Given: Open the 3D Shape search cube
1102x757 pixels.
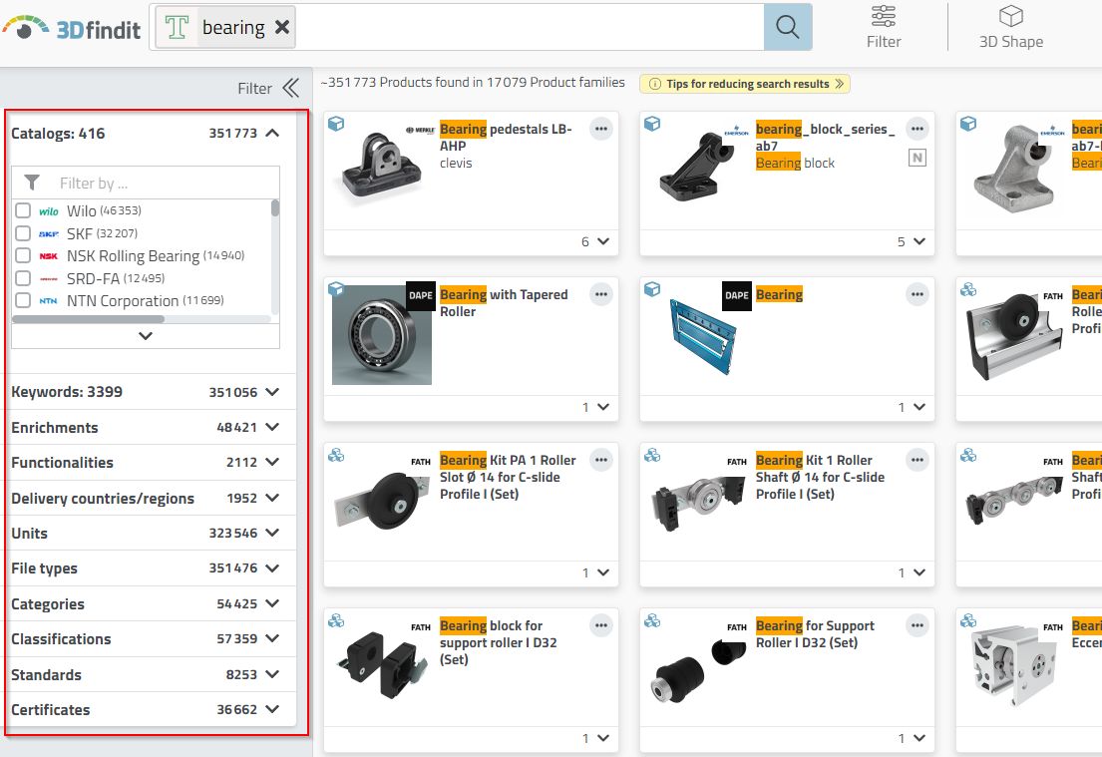Looking at the screenshot, I should 1010,27.
